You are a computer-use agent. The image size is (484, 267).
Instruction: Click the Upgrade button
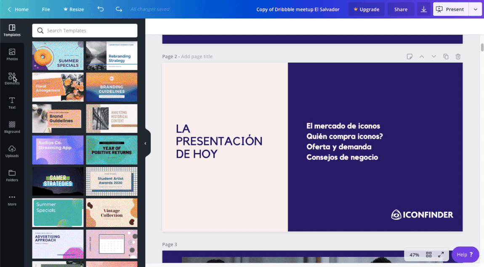pyautogui.click(x=367, y=9)
